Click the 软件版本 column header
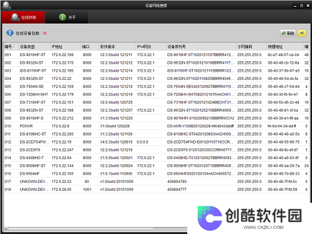Image resolution: width=312 pixels, height=234 pixels. (x=117, y=47)
